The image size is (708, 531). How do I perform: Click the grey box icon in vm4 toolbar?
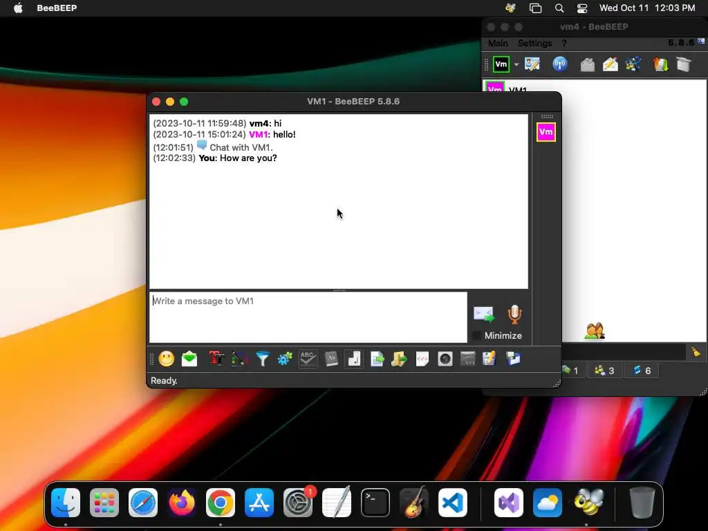[x=684, y=64]
